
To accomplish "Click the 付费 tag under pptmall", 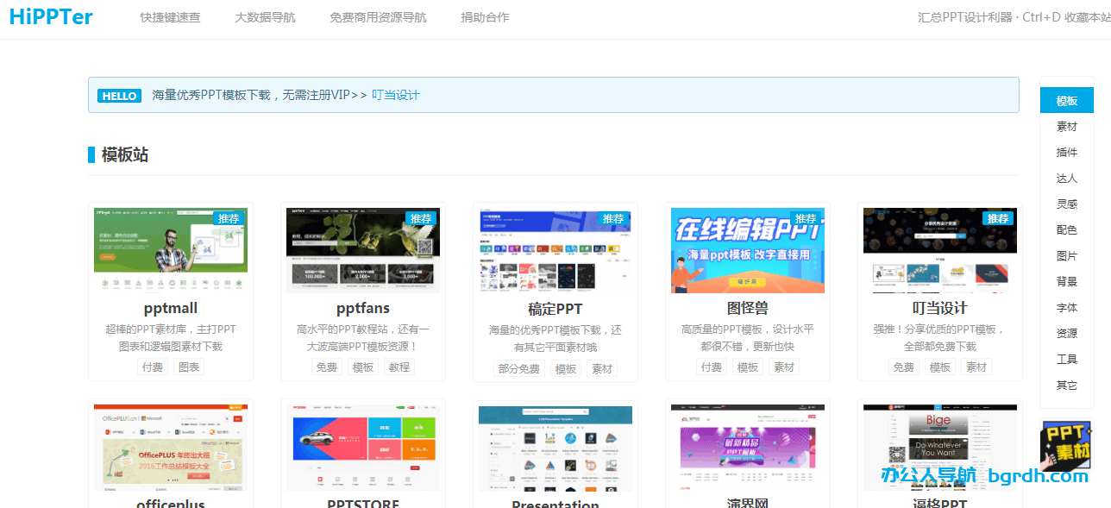I will [x=153, y=367].
